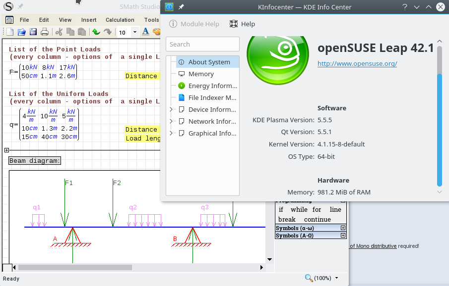The height and width of the screenshot is (286, 449).
Task: Click the green Undo arrow icon
Action: pos(96,32)
